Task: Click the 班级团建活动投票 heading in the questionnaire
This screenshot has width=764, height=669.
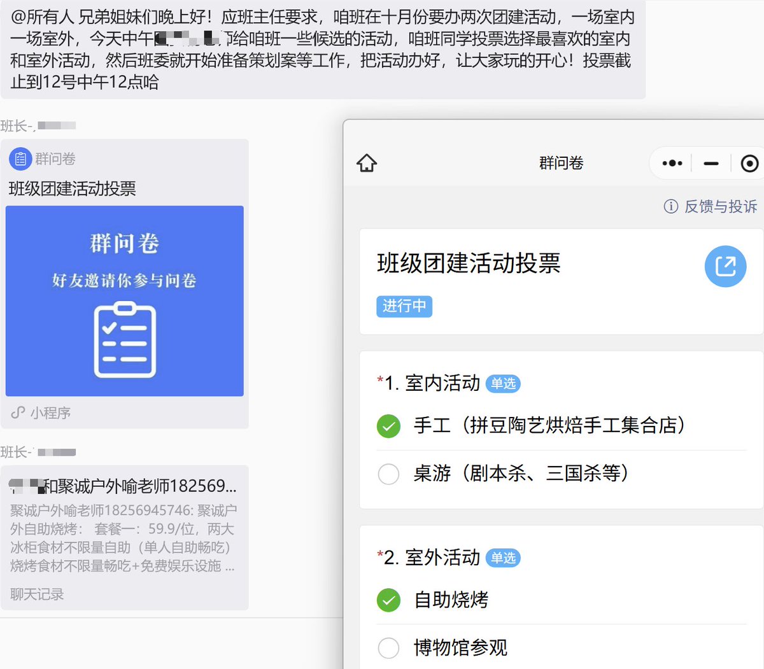Action: click(x=469, y=263)
